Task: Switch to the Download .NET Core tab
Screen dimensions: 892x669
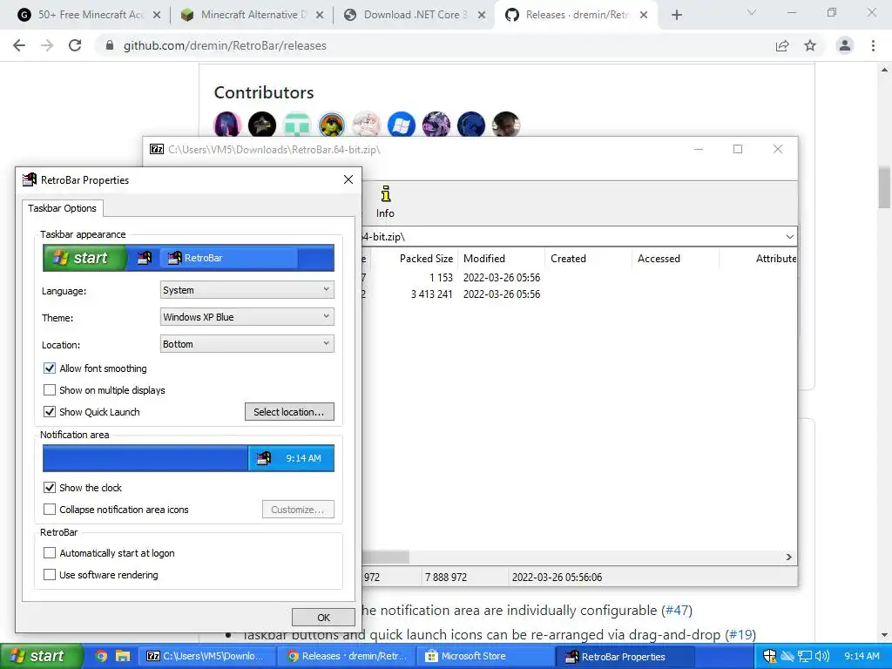Action: [x=416, y=15]
